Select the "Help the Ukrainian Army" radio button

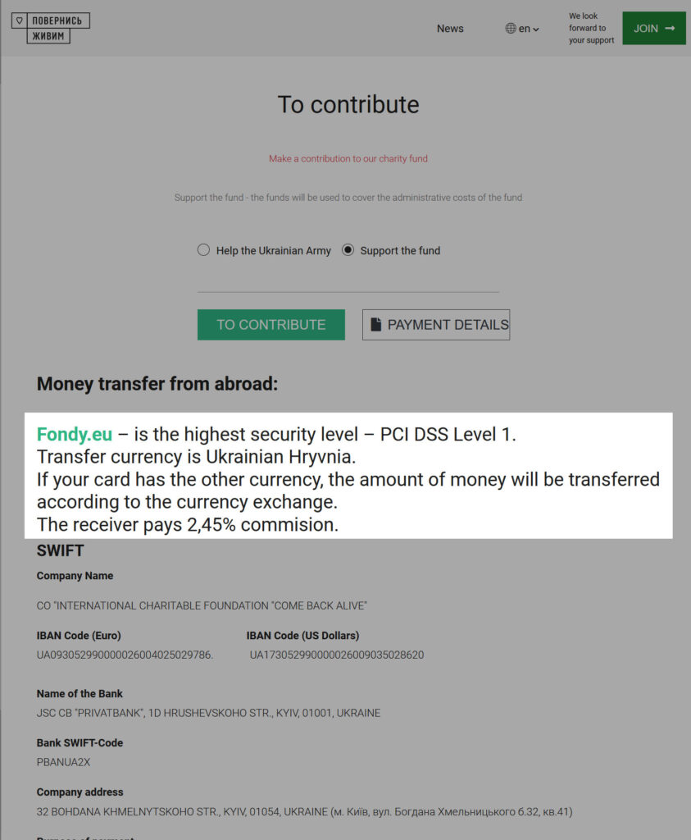pyautogui.click(x=203, y=249)
